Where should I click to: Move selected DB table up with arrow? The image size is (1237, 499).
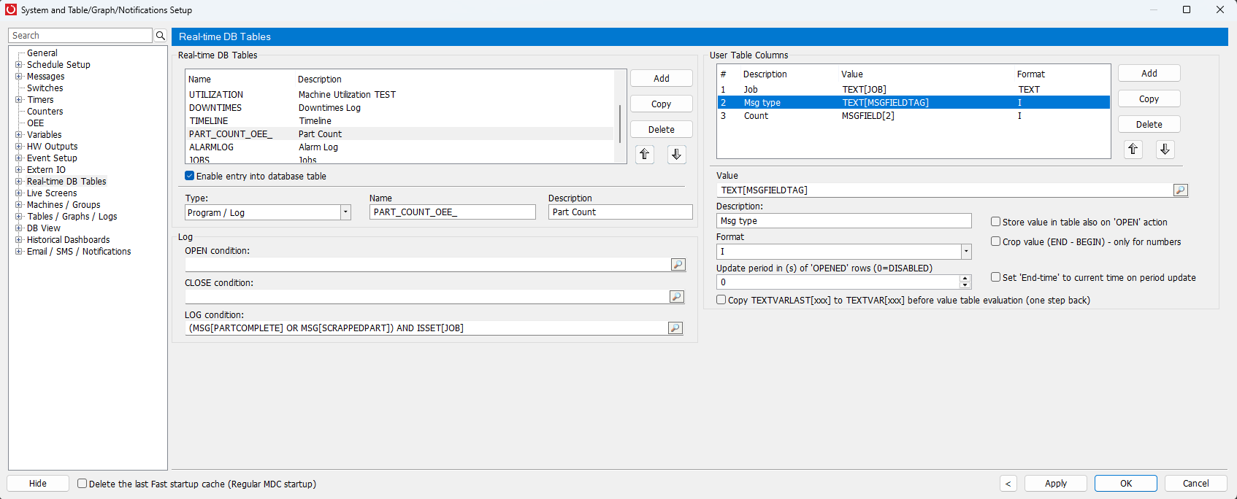[644, 154]
